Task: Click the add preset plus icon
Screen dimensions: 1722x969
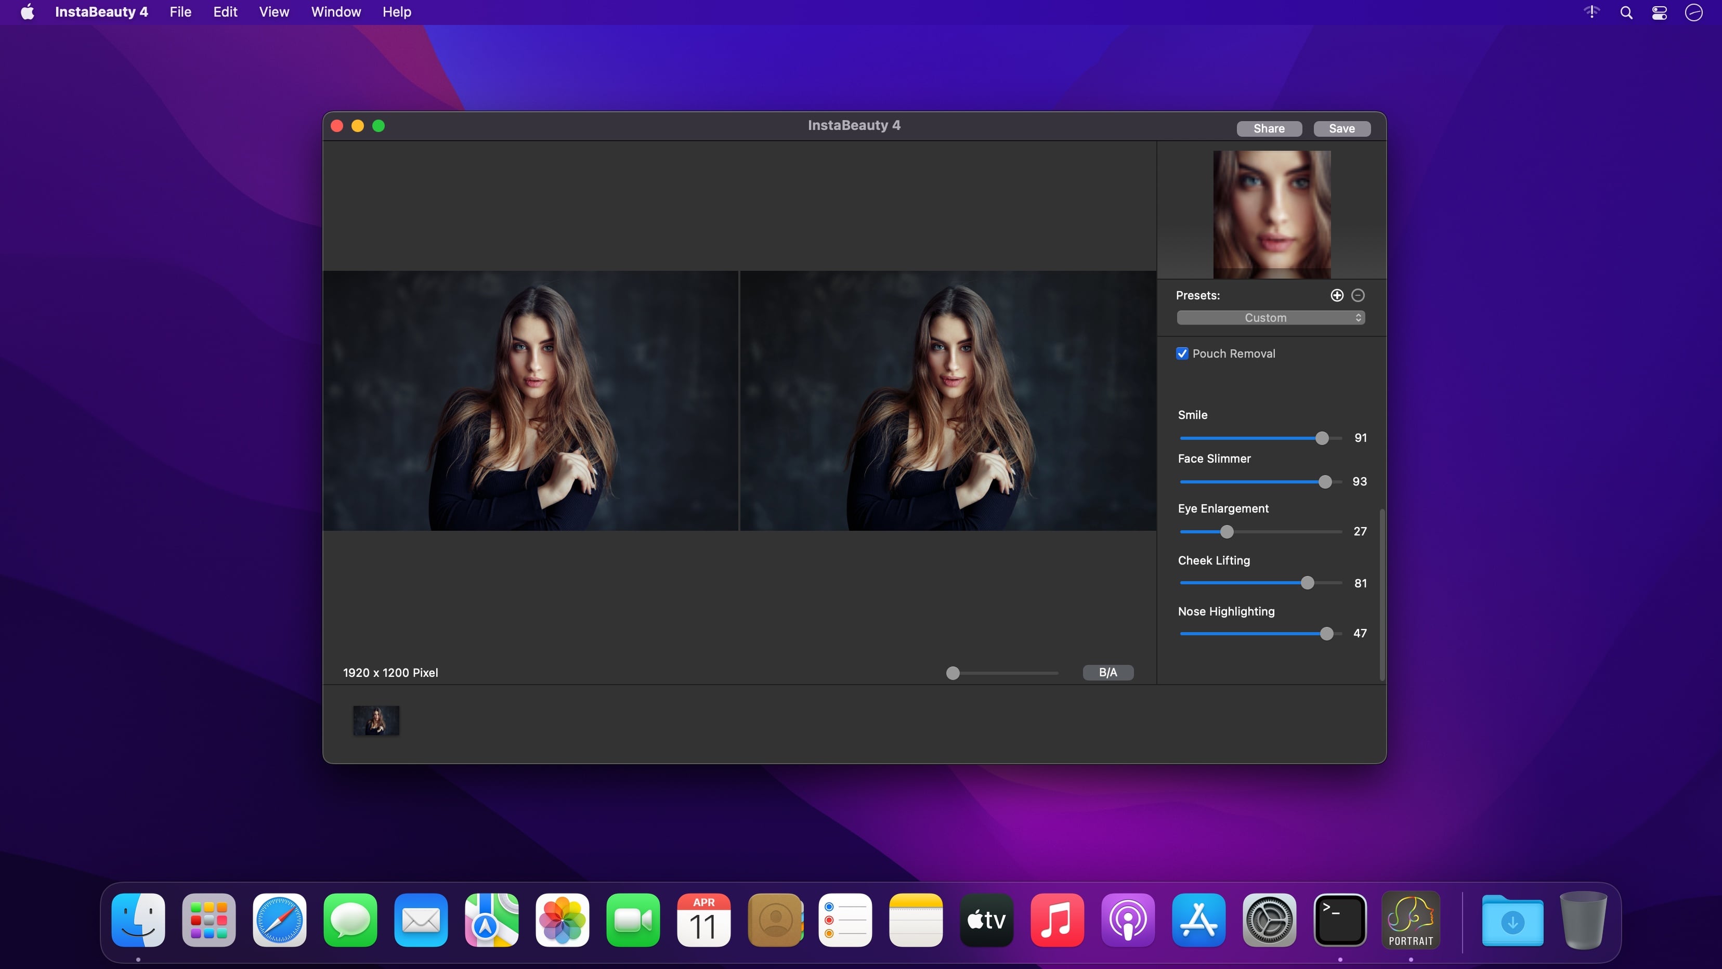Action: [x=1336, y=295]
